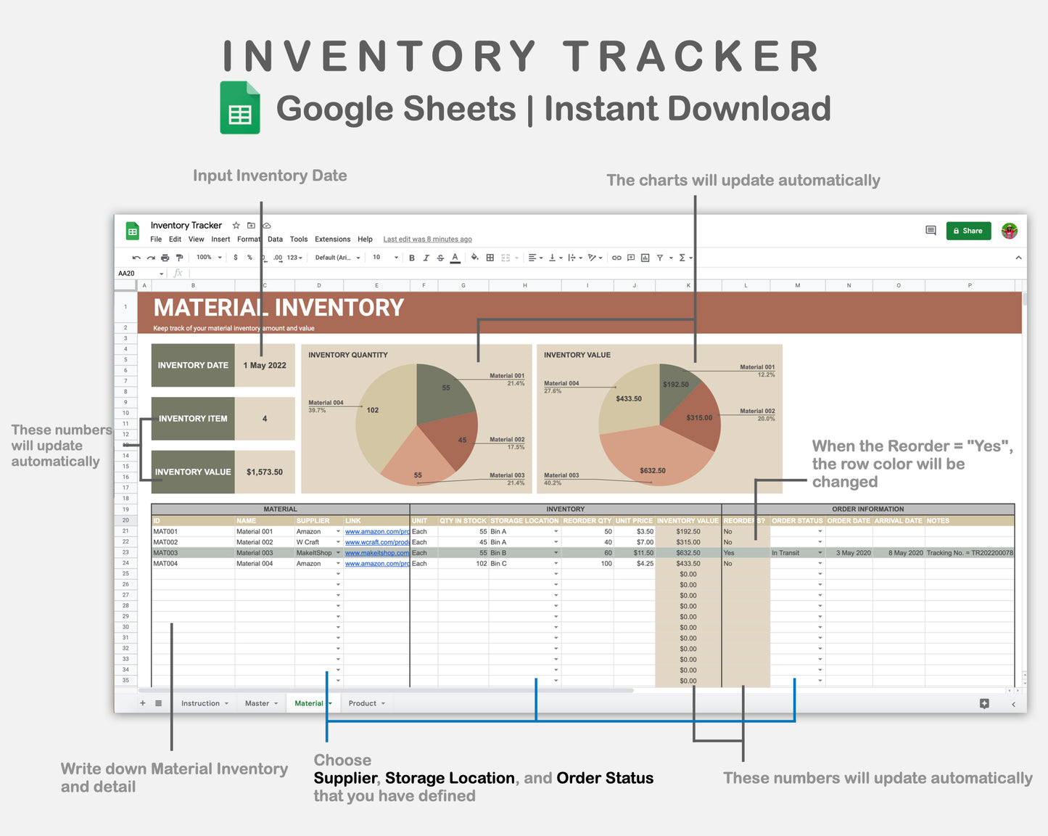The width and height of the screenshot is (1048, 836).
Task: Click the Insert link icon
Action: [x=616, y=258]
